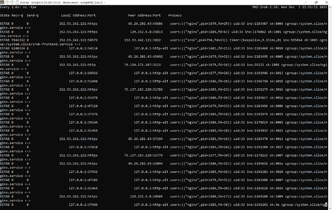Click local address 127.0.0.1:37418
The image size is (332, 210).
pyautogui.click(x=83, y=148)
